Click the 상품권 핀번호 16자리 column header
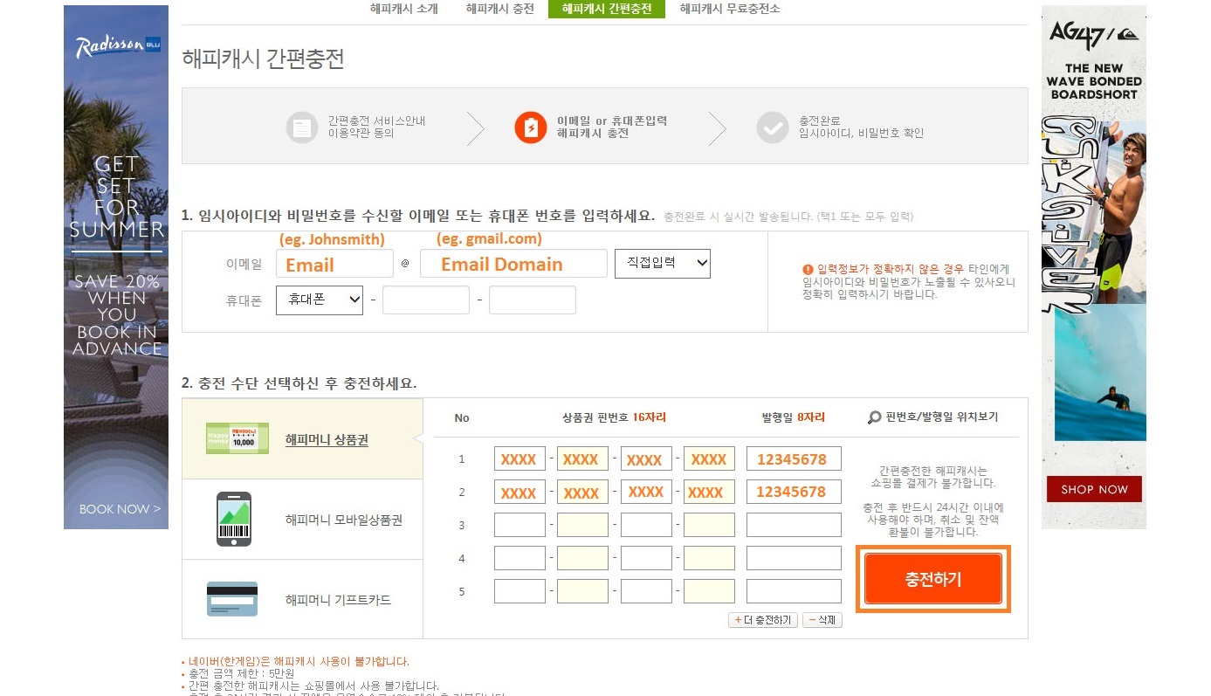Viewport: 1211px width, 696px height. point(614,417)
